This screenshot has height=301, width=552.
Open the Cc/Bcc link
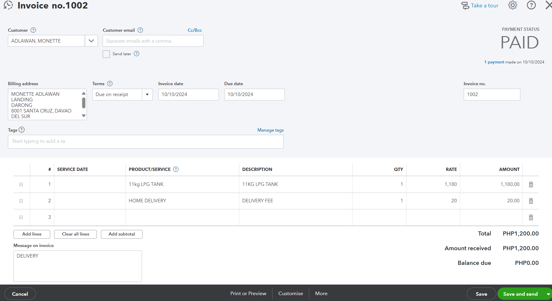(195, 30)
